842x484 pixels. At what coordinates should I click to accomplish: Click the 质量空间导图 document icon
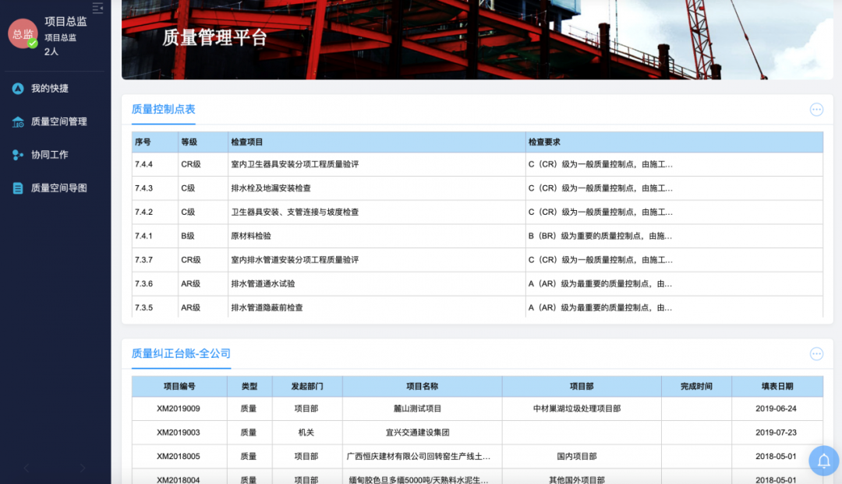[x=18, y=188]
